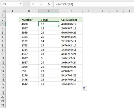Select row 22 header
The image size is (134, 108).
[3, 105]
